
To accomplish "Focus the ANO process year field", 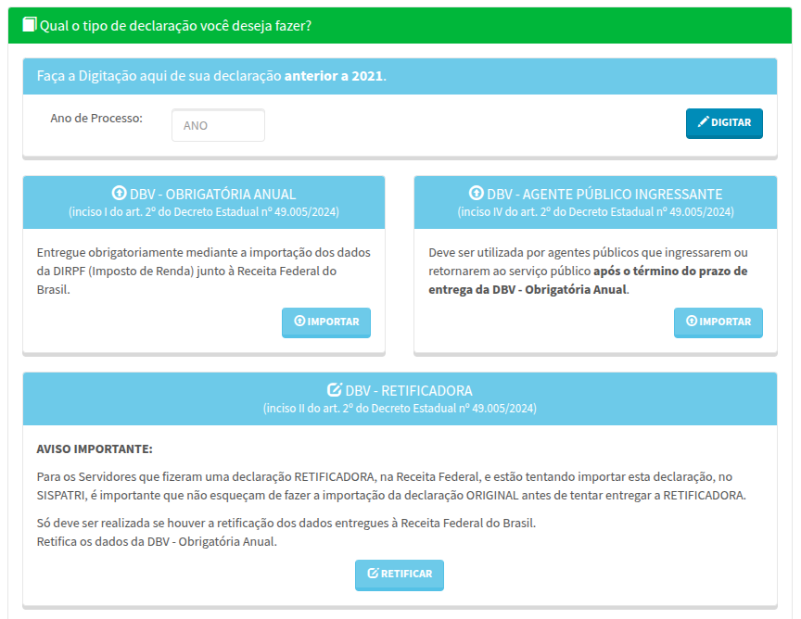I will pos(218,125).
